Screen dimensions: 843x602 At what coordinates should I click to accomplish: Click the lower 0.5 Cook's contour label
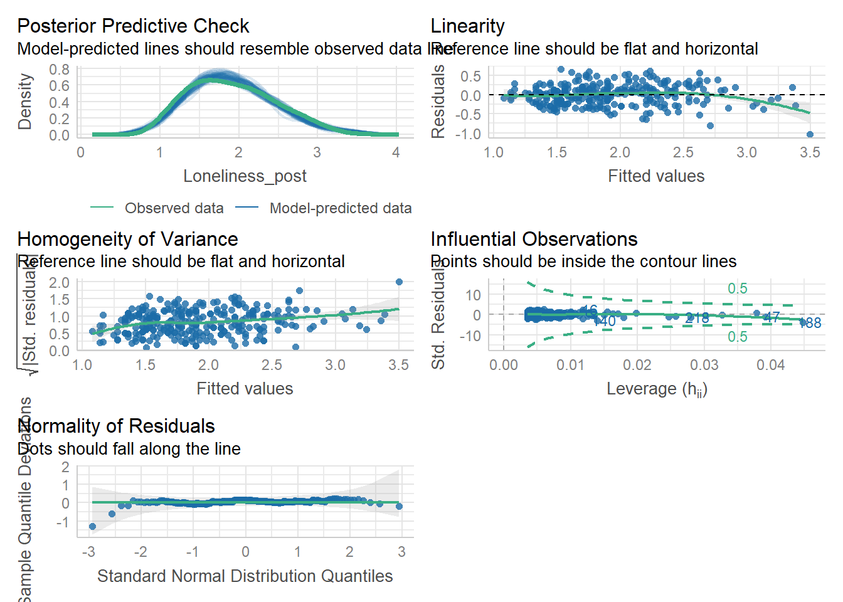tap(738, 337)
